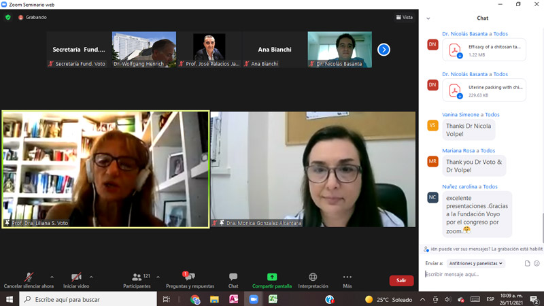The image size is (544, 306).
Task: Open Microsoft Access from the taskbar
Action: pyautogui.click(x=234, y=299)
